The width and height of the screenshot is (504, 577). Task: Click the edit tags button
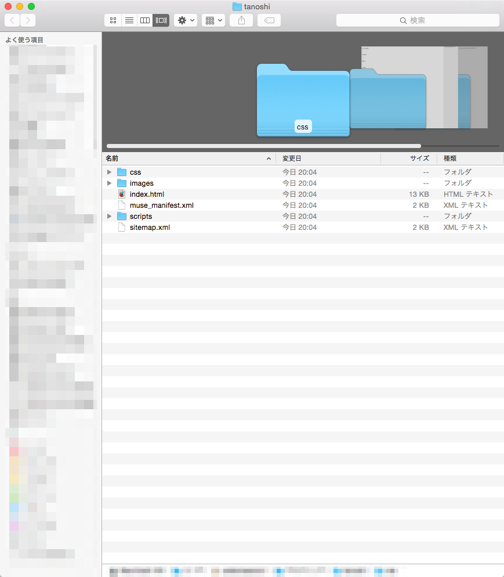269,20
